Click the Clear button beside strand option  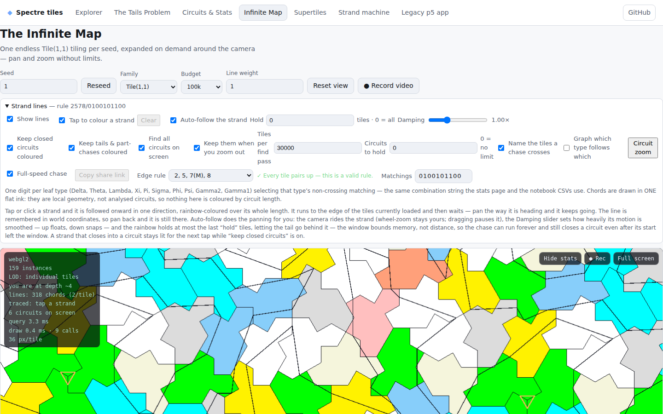149,121
